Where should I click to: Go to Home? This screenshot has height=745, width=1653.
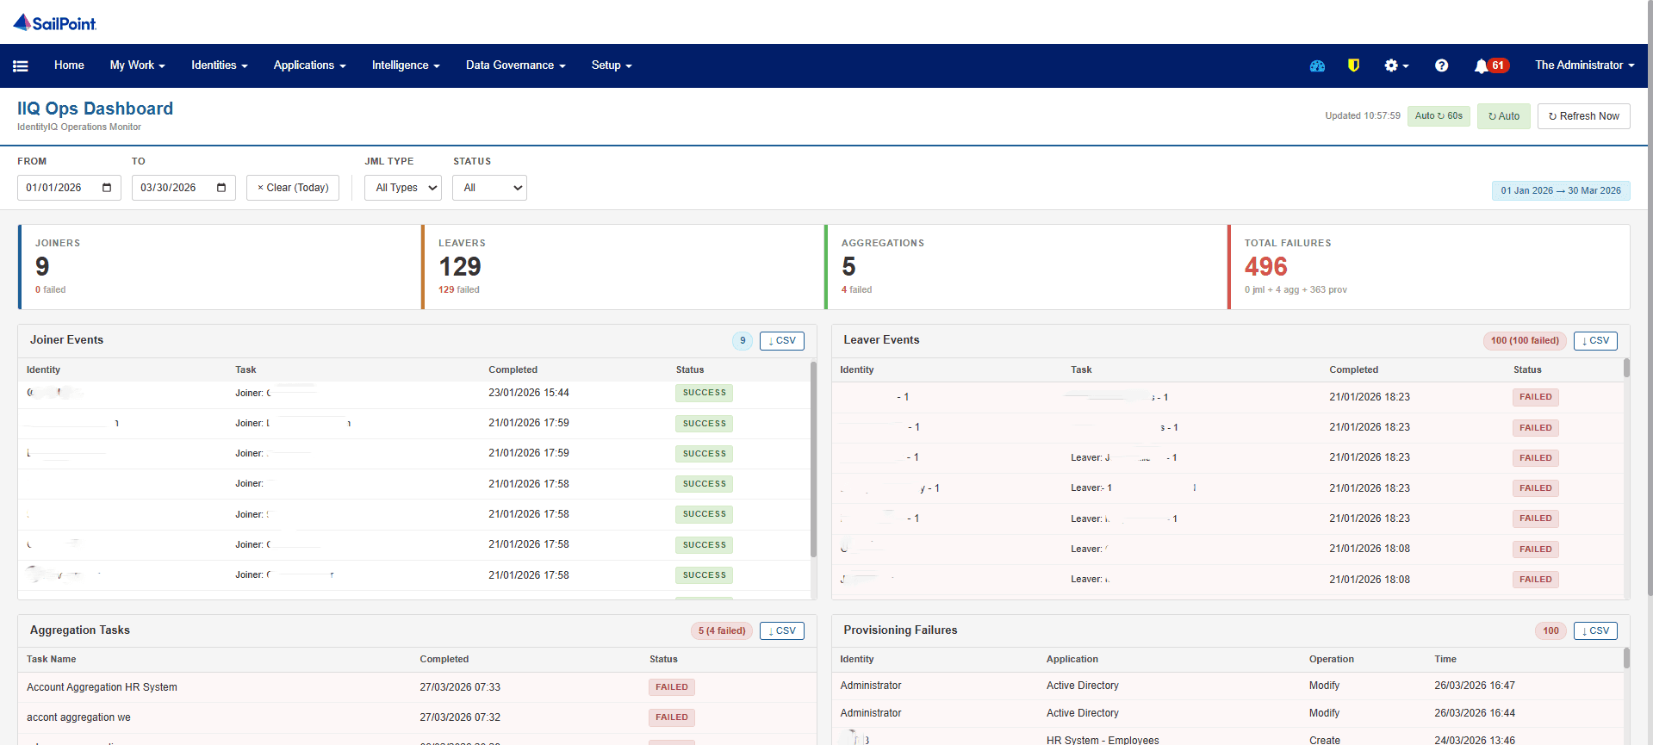point(69,65)
